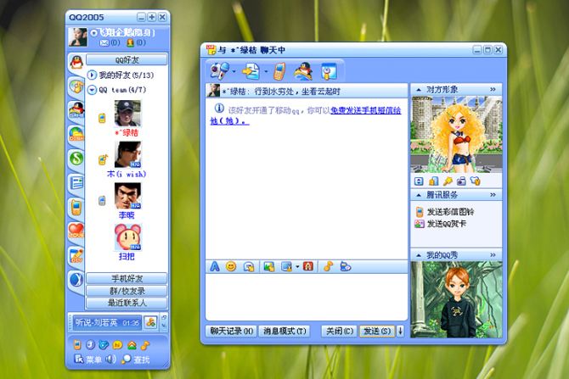This screenshot has height=379, width=569.
Task: Click the QQ好友 panel header
Action: pyautogui.click(x=127, y=60)
